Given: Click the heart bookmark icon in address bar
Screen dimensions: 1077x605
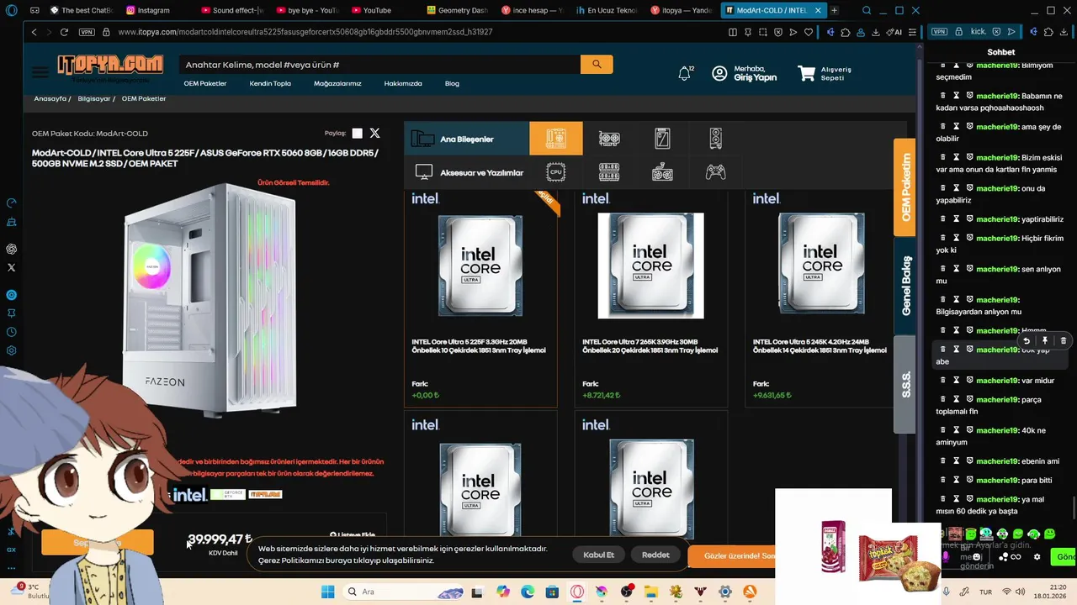Looking at the screenshot, I should point(809,32).
